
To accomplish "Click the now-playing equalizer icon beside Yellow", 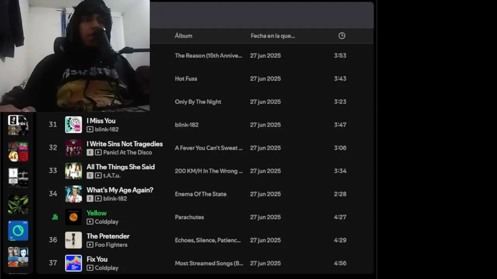I will pos(55,217).
